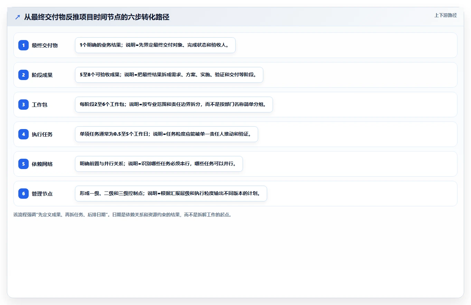Select the step 5 number badge
The image size is (471, 305).
pyautogui.click(x=23, y=164)
